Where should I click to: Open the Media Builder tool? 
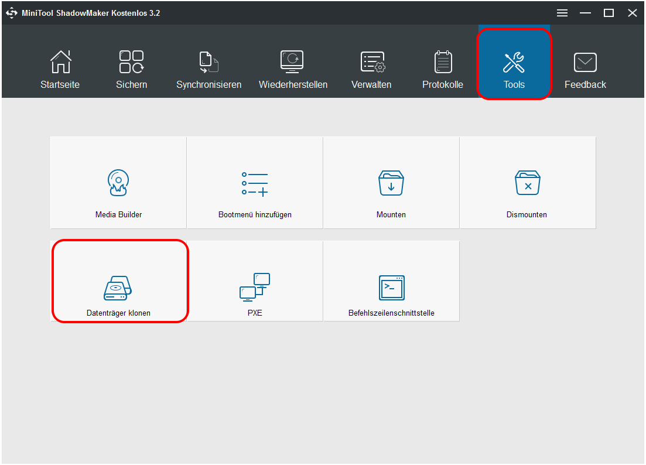(x=118, y=183)
